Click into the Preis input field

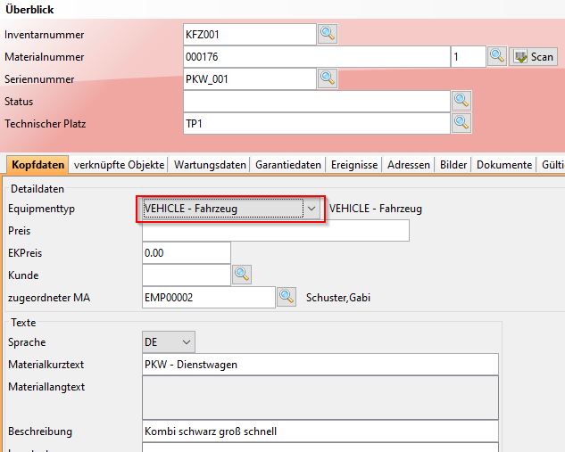275,231
